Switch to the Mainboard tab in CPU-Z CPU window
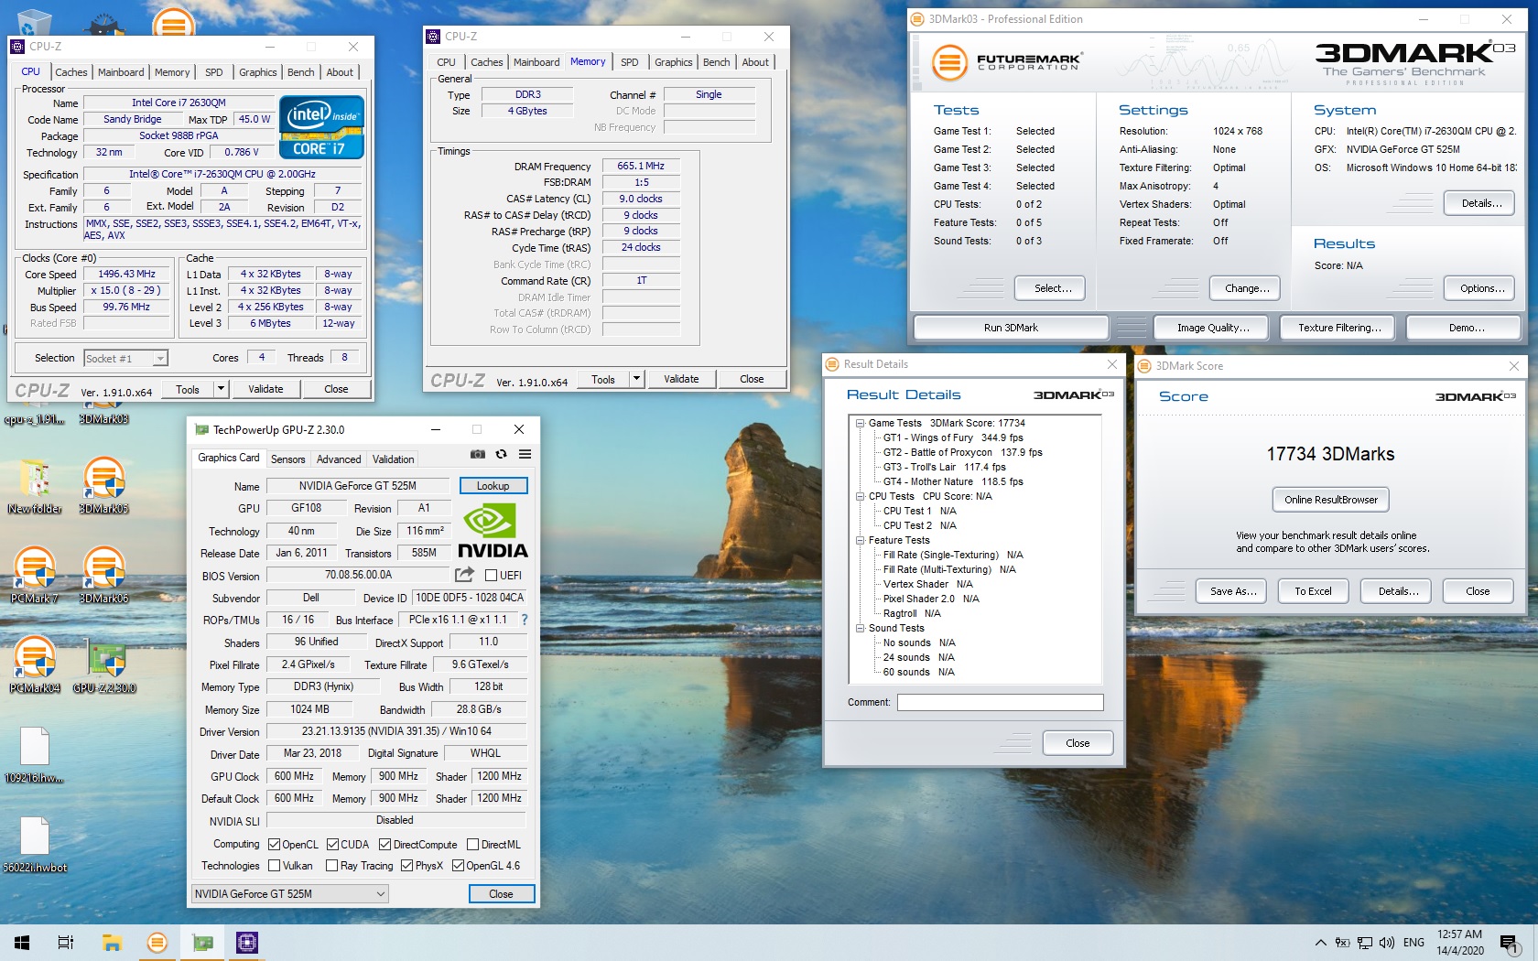The width and height of the screenshot is (1538, 961). [x=121, y=72]
